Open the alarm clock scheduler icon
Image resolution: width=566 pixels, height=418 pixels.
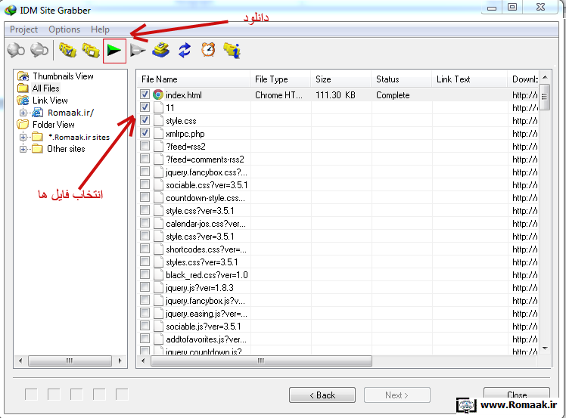(208, 50)
